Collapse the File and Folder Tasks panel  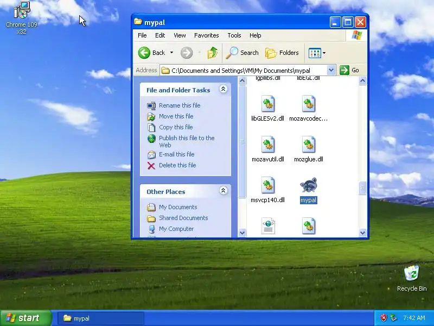coord(224,89)
